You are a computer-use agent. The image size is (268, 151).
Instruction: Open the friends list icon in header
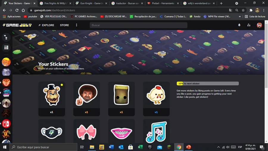pos(249,25)
